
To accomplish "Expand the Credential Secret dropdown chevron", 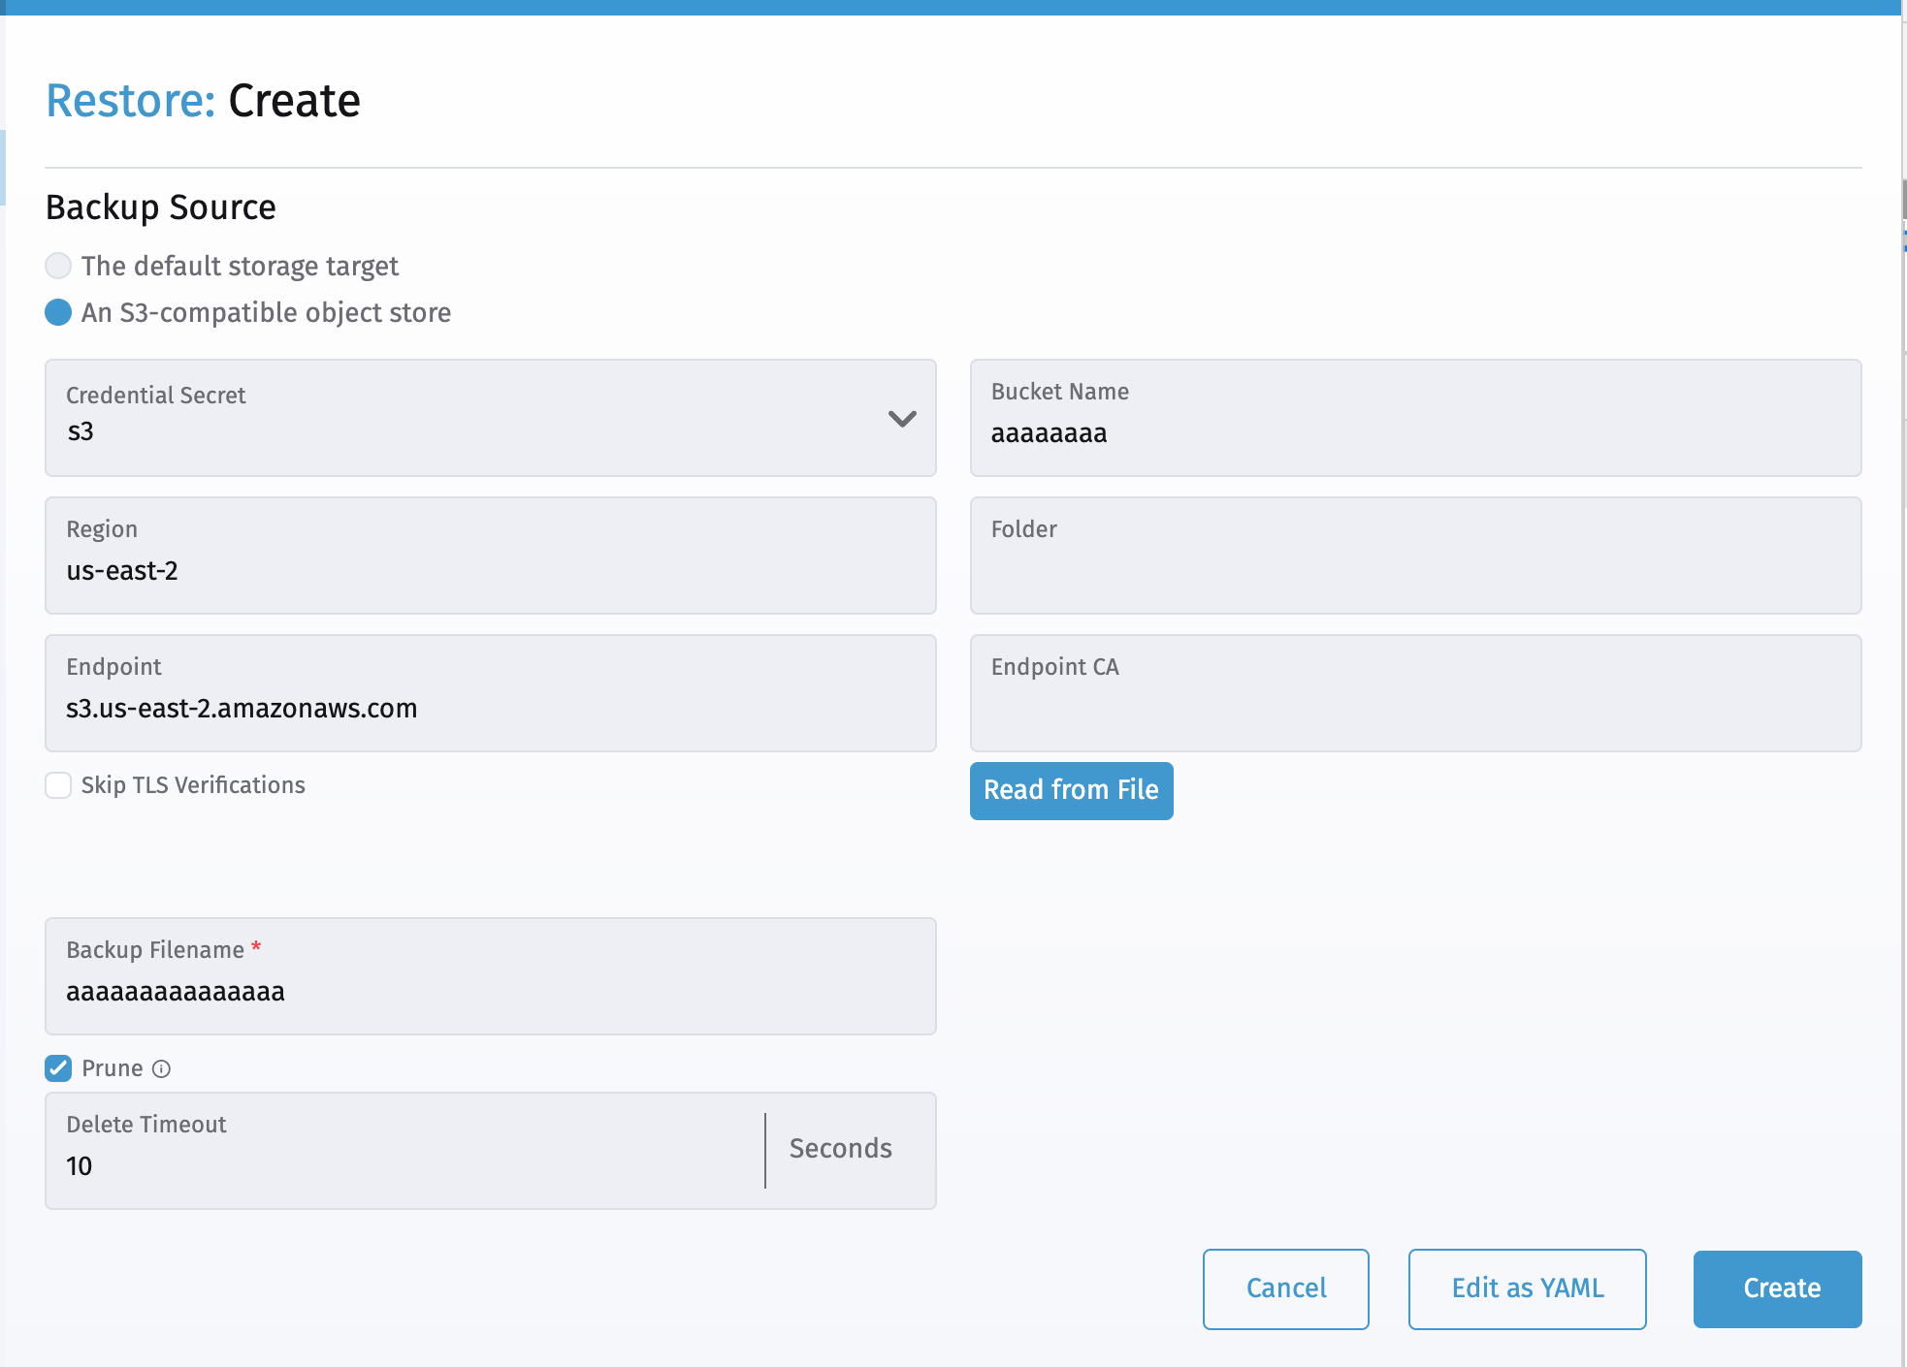I will tap(901, 419).
